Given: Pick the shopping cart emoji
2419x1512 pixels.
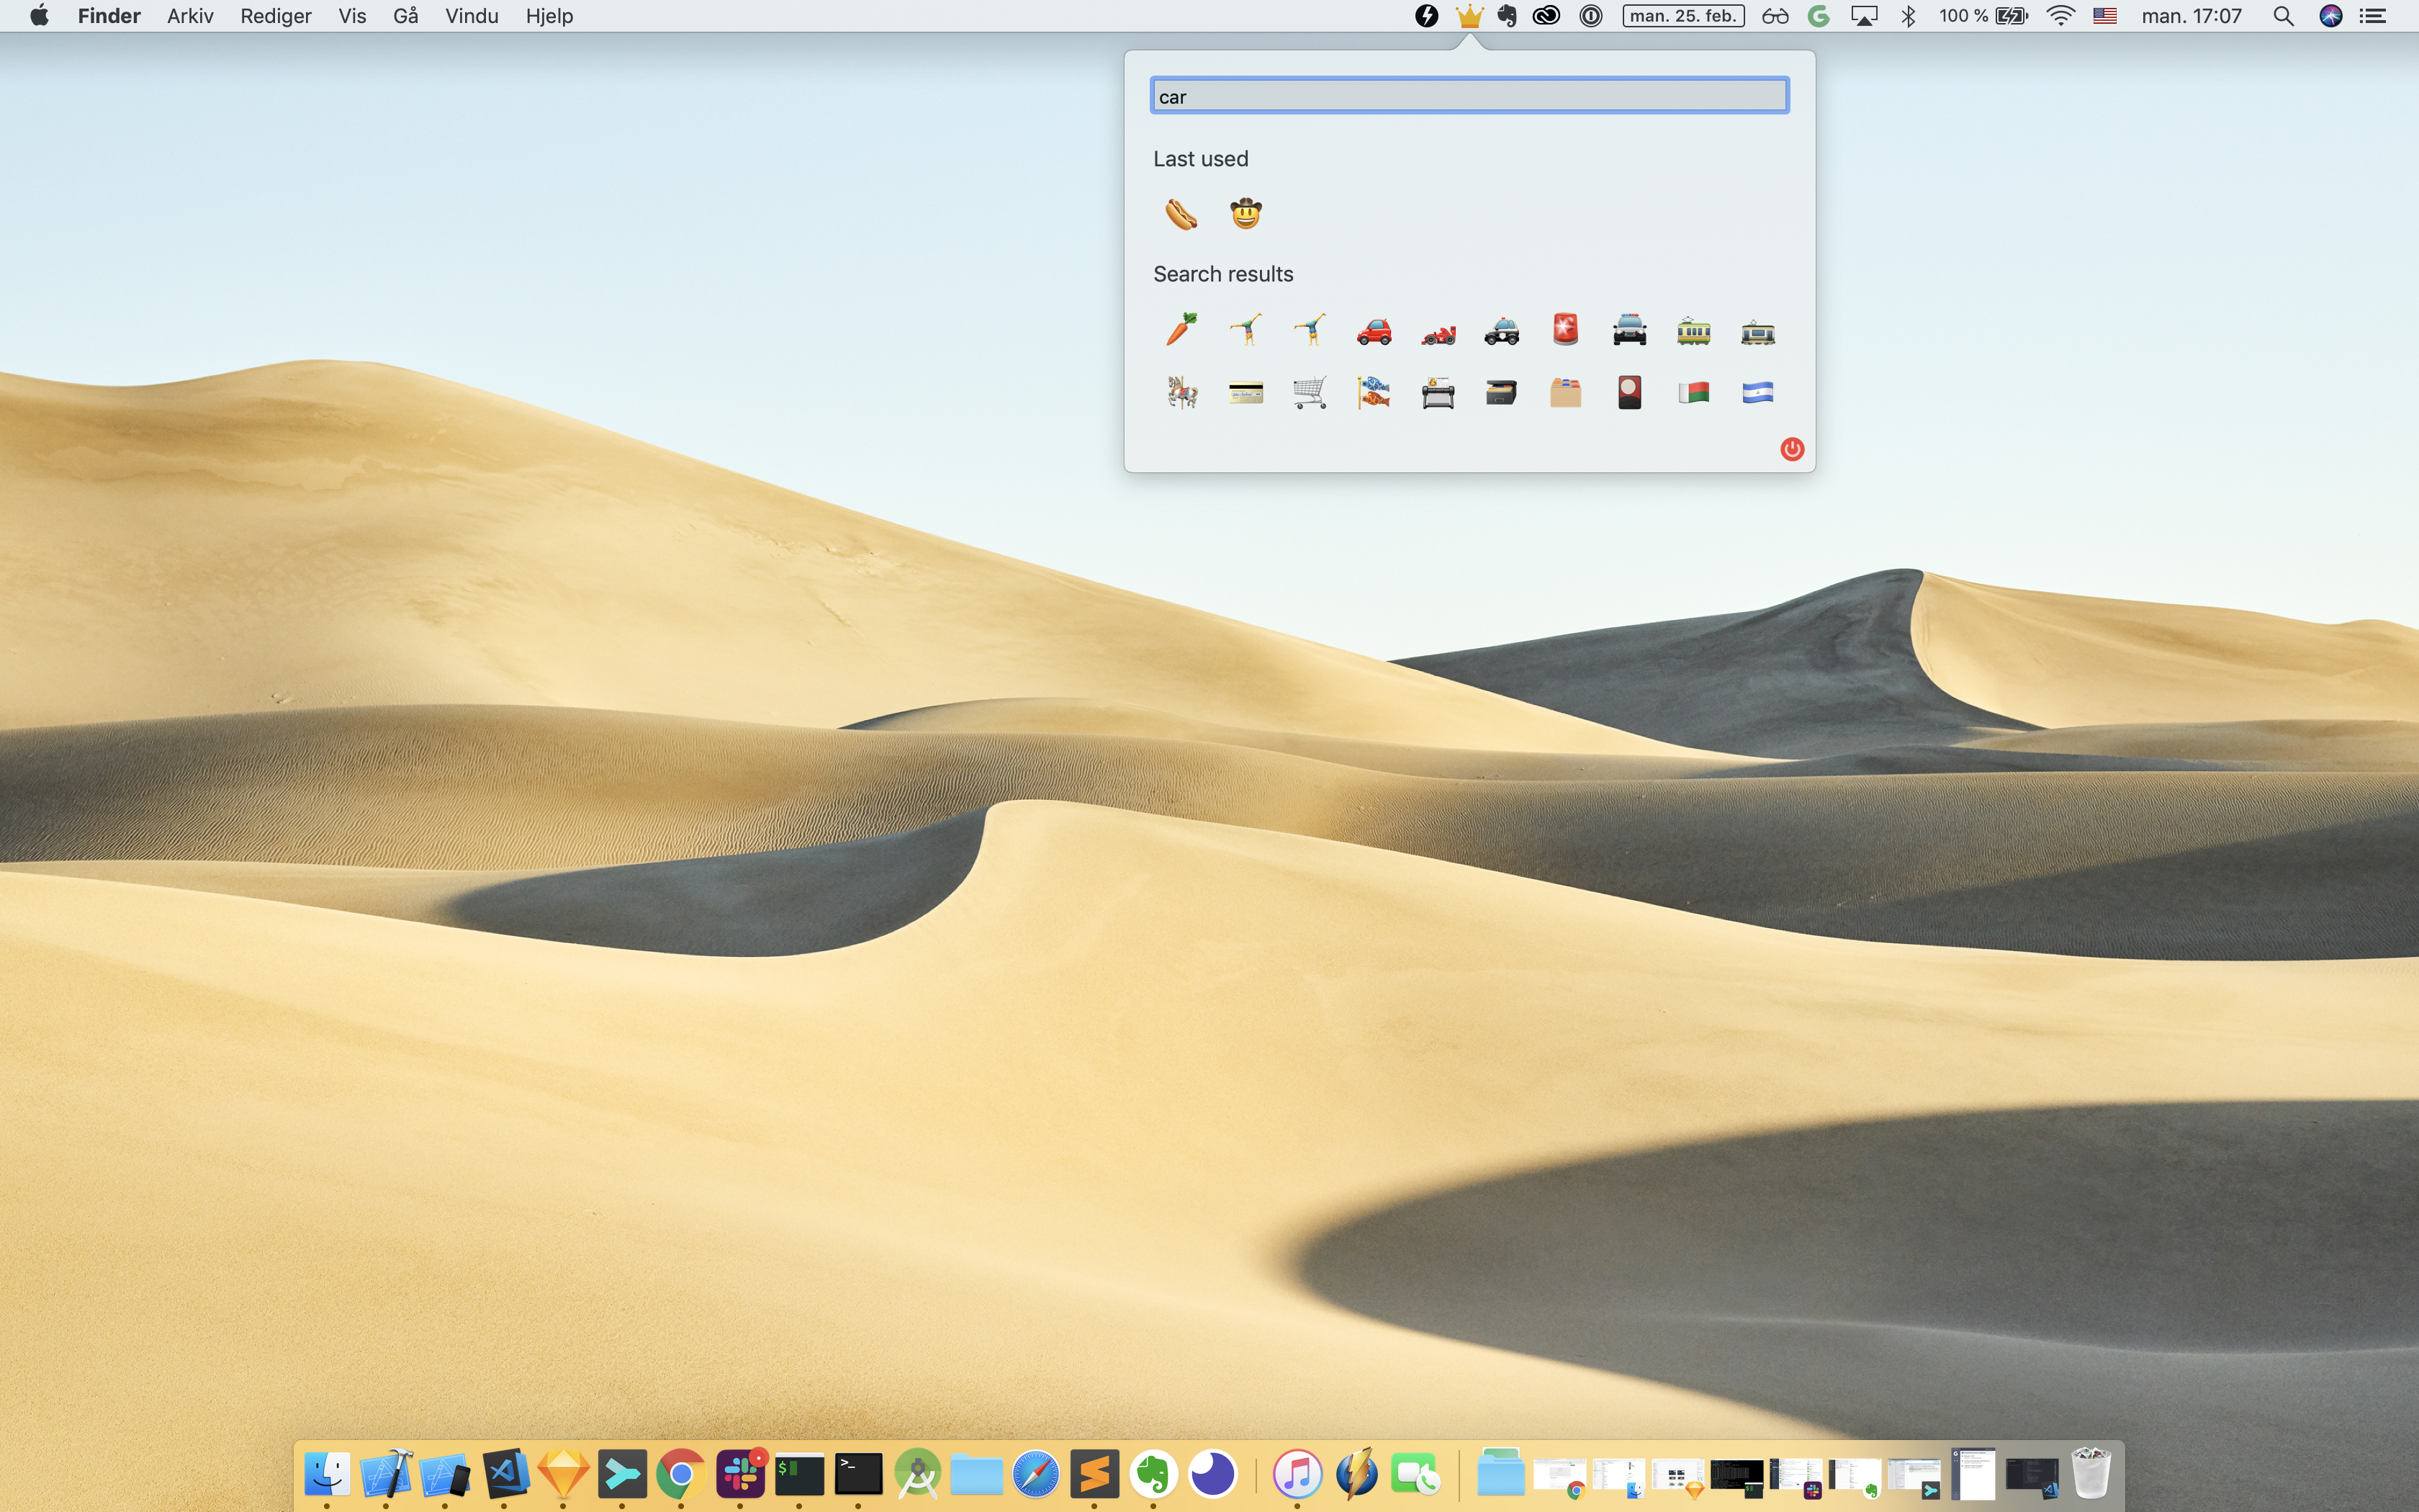Looking at the screenshot, I should (1310, 393).
